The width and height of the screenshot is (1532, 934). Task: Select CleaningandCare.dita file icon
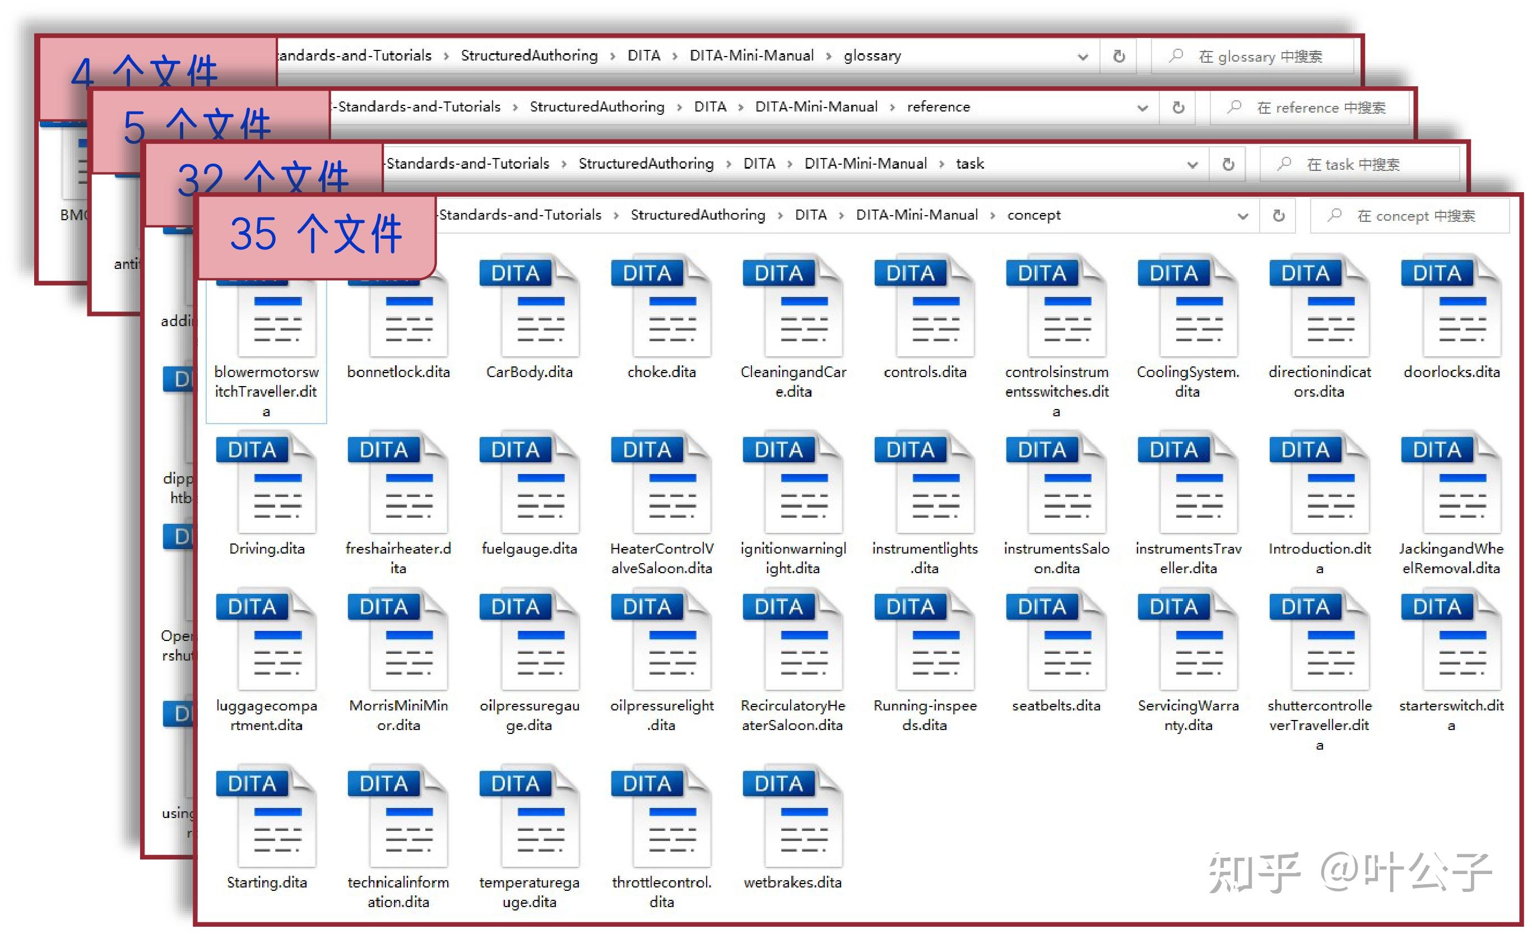coord(793,305)
